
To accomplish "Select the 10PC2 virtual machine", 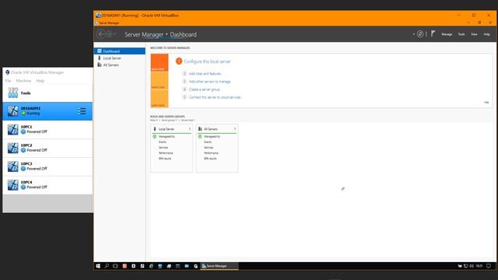I will point(47,148).
